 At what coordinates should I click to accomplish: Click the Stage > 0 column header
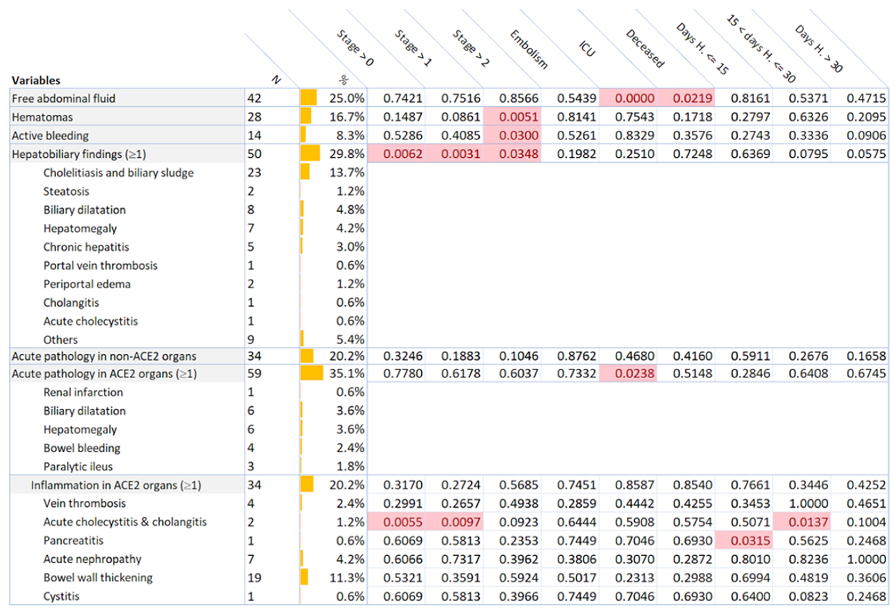(x=355, y=48)
